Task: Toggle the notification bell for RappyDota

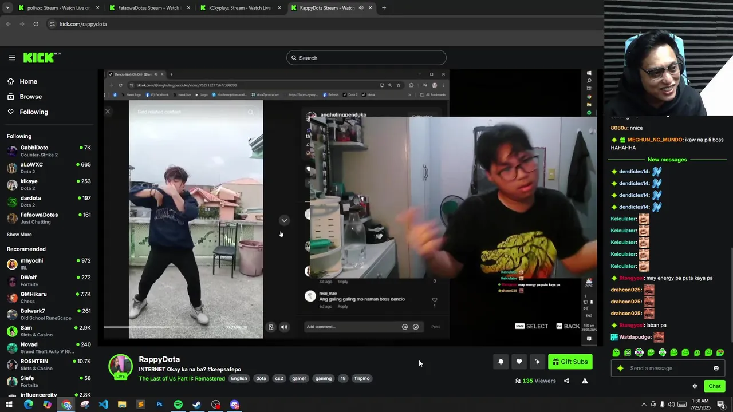Action: [x=501, y=362]
